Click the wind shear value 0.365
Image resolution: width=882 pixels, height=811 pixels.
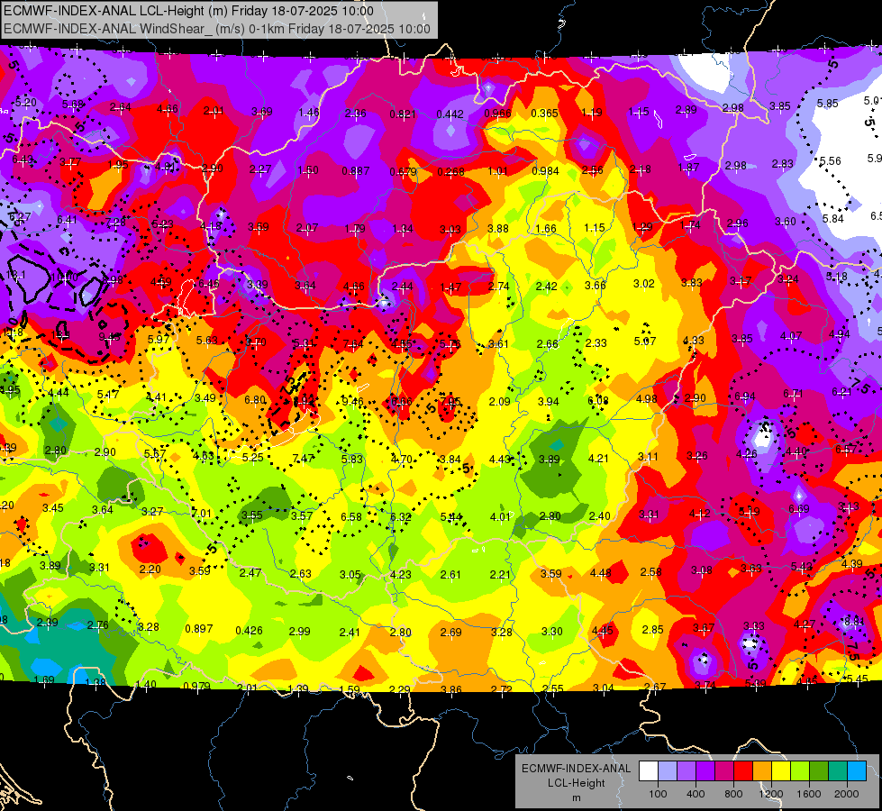point(544,114)
